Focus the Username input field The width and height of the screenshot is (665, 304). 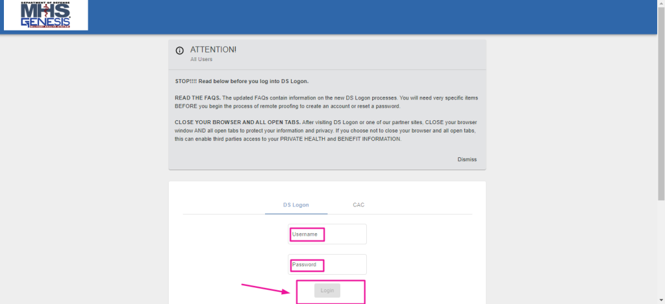coord(327,234)
